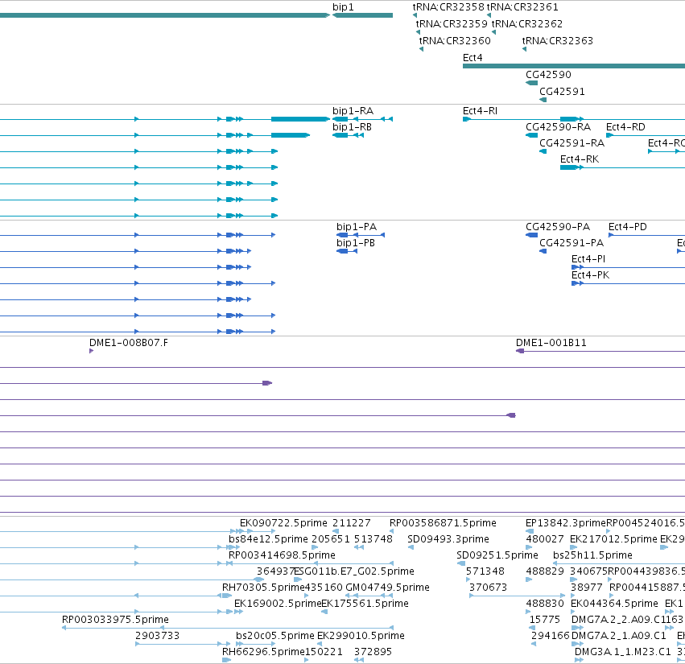Select the tRNA:CR32358 label
The image size is (685, 664).
coord(448,7)
